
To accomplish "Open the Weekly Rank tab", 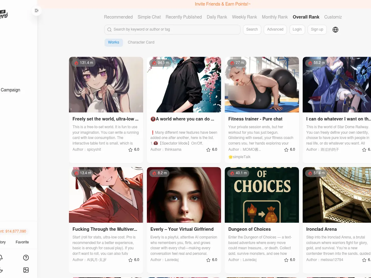I will click(x=245, y=17).
